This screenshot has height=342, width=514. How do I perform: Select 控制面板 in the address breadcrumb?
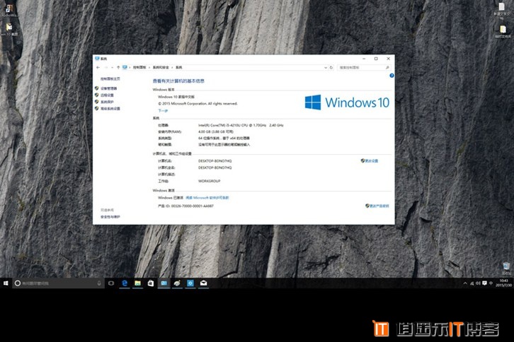139,67
